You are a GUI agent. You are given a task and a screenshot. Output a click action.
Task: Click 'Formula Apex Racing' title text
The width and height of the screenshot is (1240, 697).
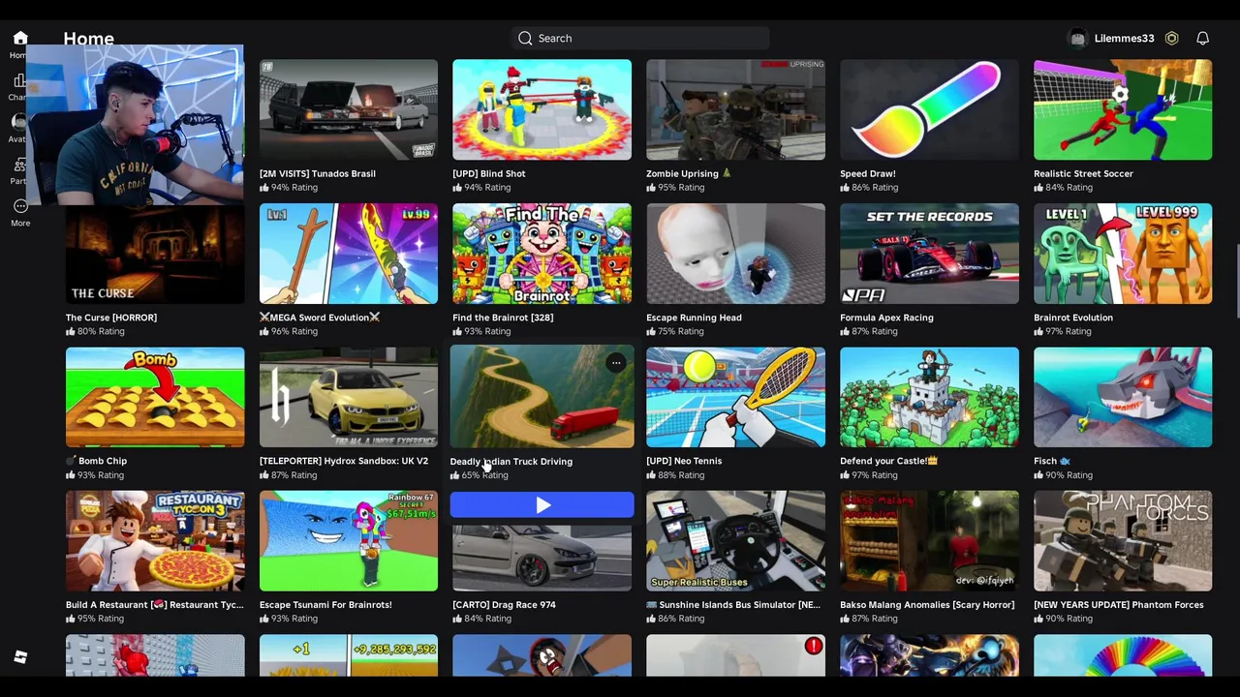[x=886, y=318]
